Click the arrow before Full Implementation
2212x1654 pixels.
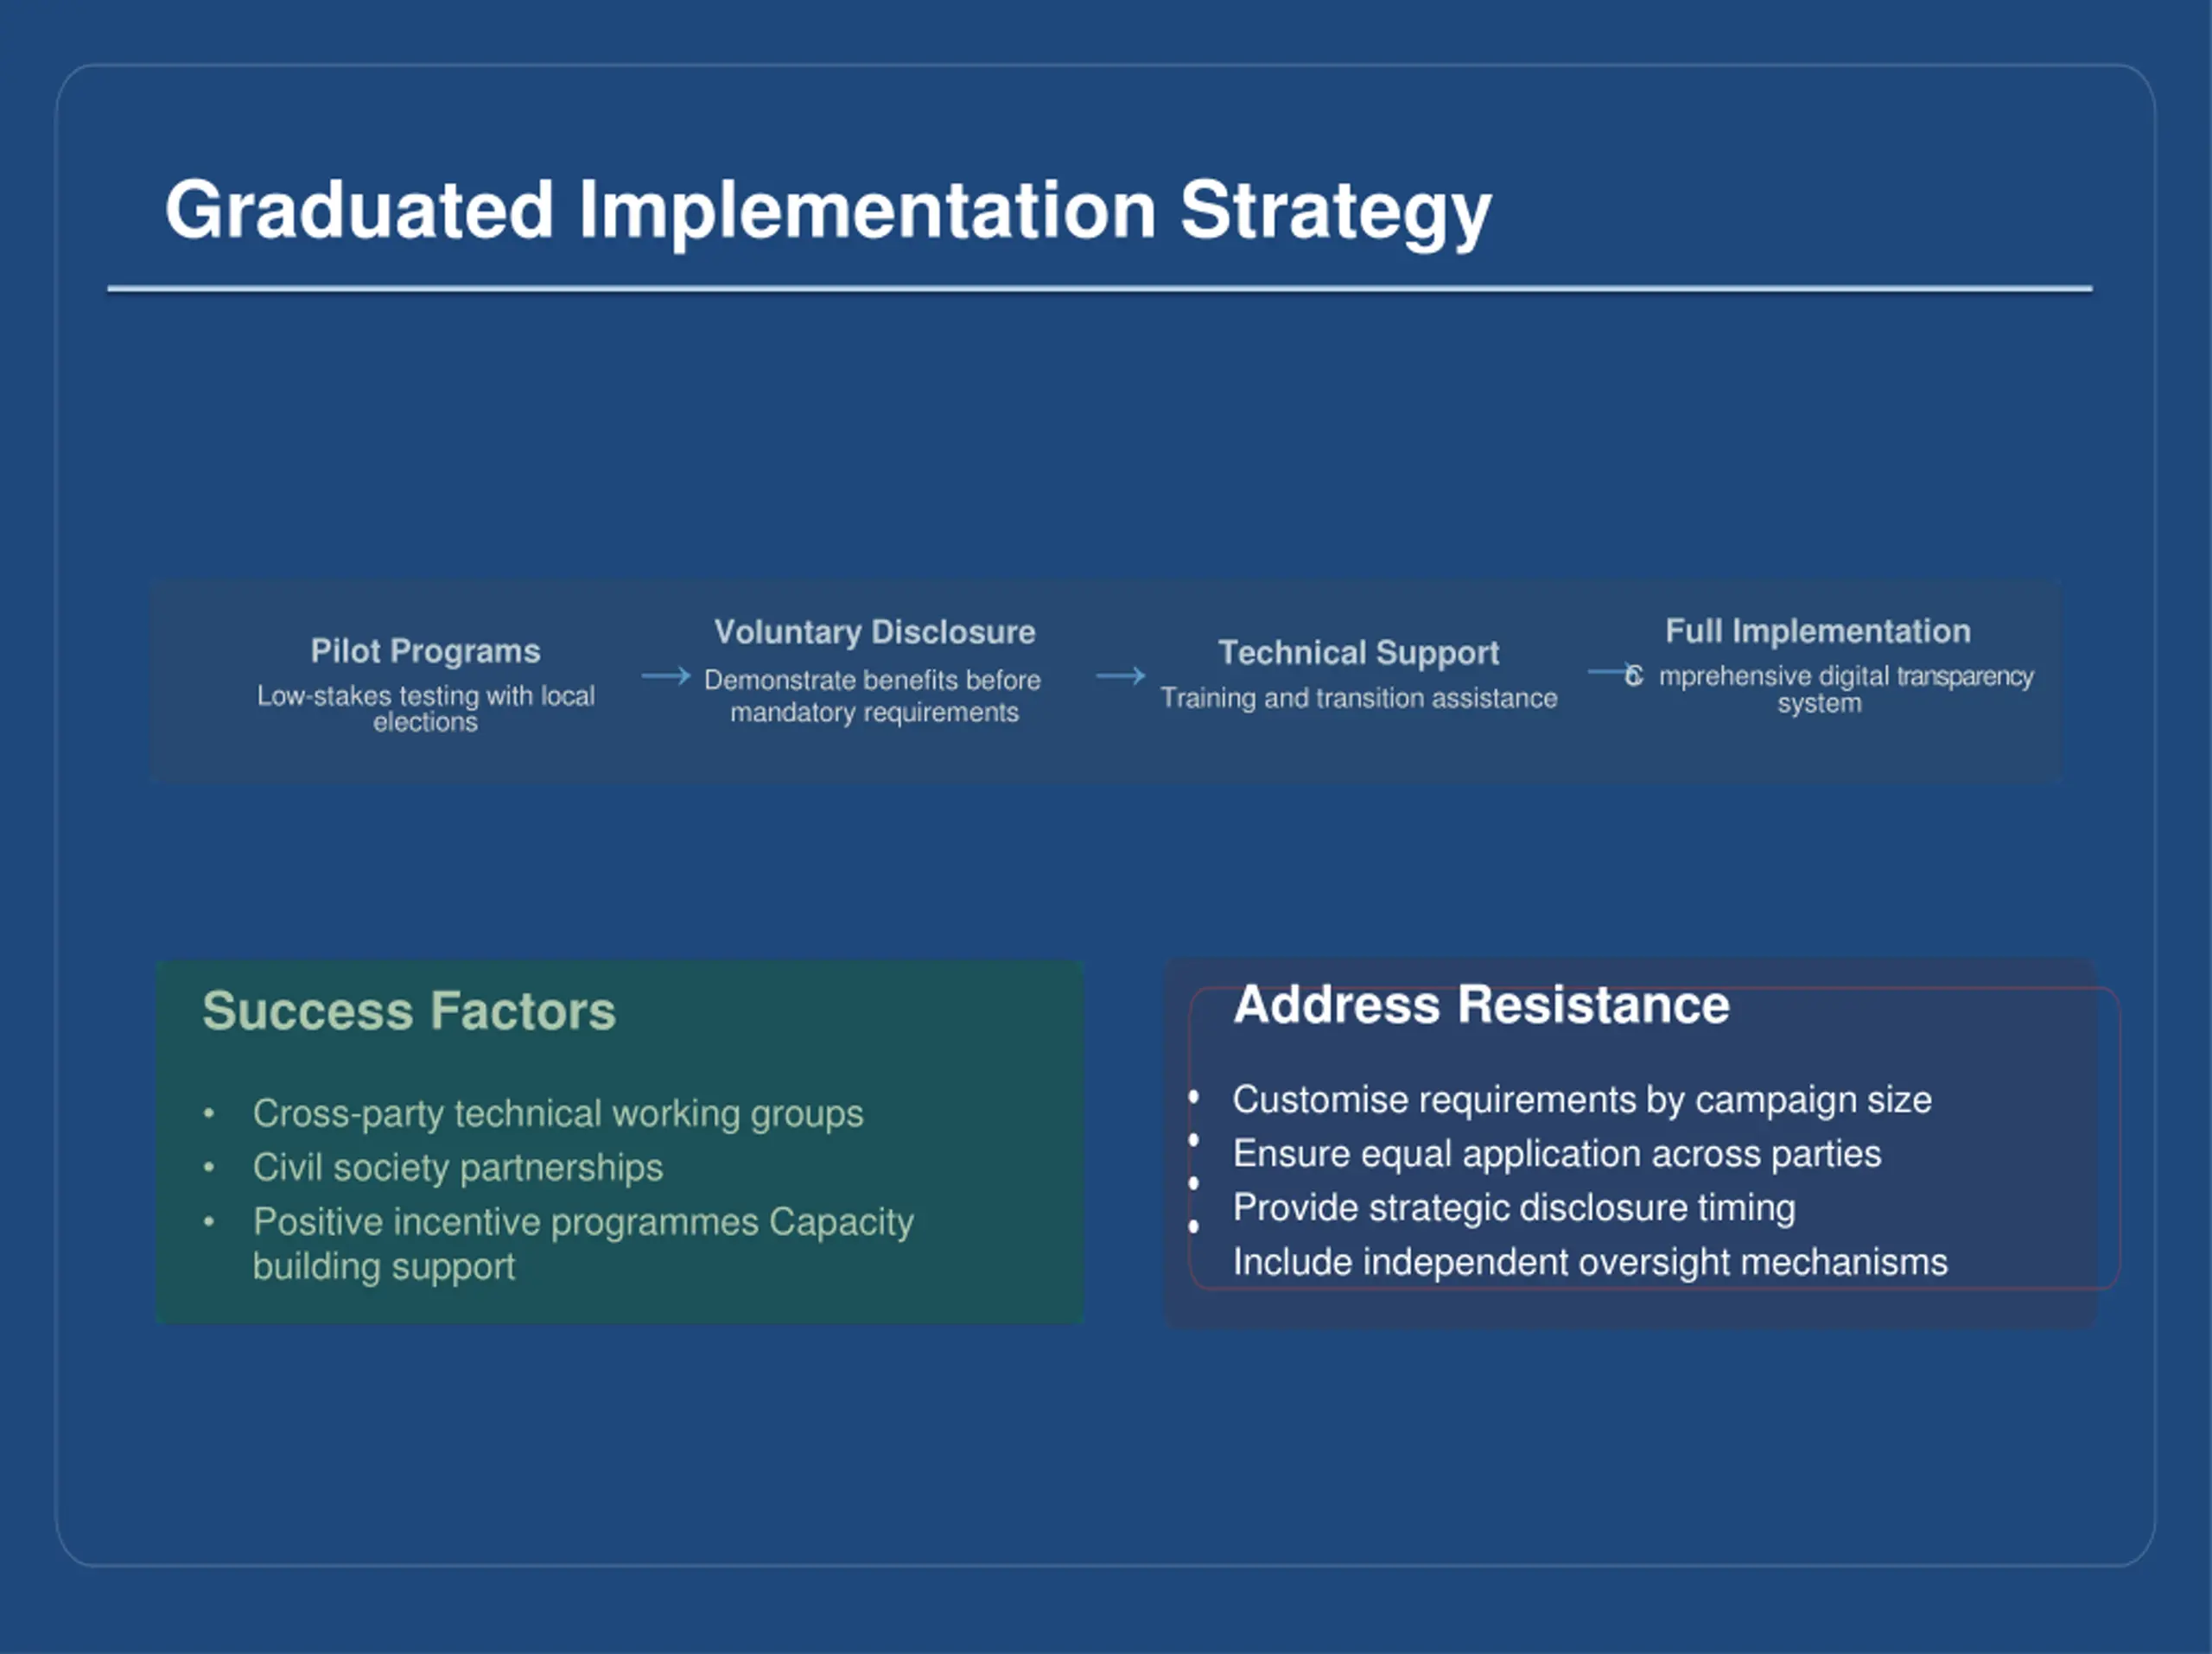[x=1612, y=673]
